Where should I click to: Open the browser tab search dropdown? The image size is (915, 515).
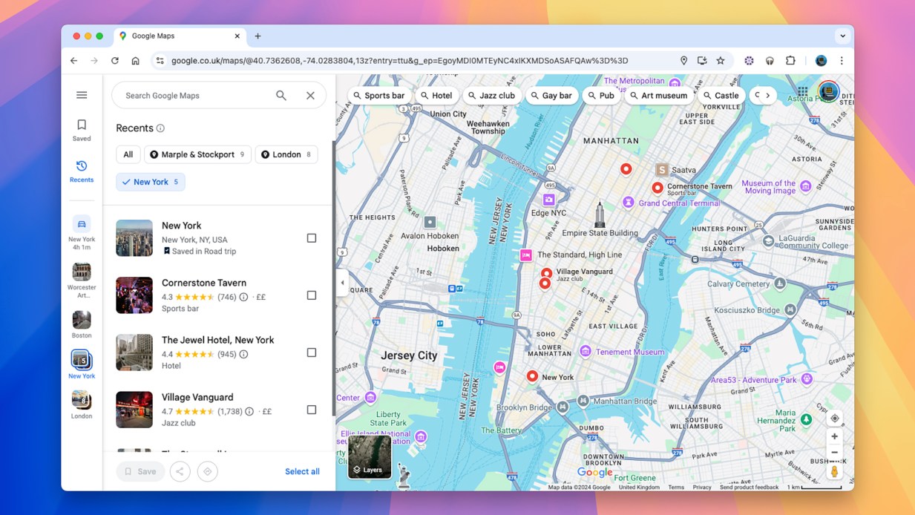842,36
